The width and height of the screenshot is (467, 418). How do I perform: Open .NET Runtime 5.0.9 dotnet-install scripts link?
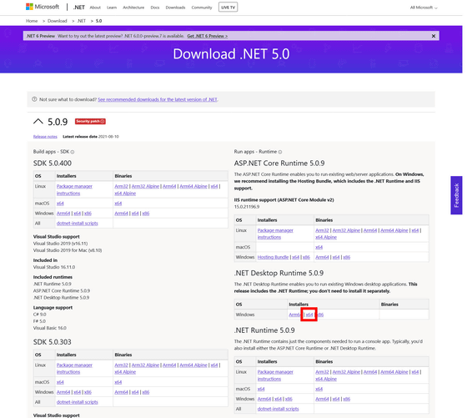tap(278, 409)
